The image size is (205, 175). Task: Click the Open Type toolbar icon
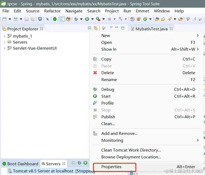pos(157,19)
